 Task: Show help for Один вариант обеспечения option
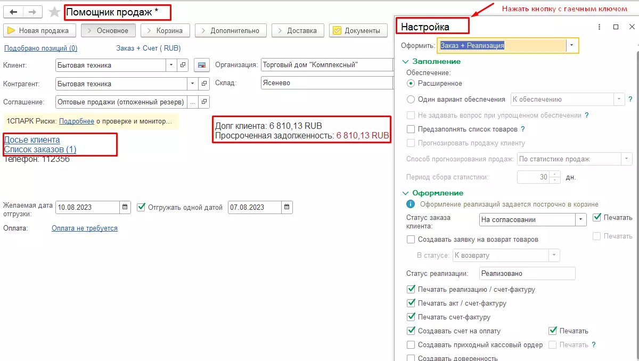pos(630,99)
